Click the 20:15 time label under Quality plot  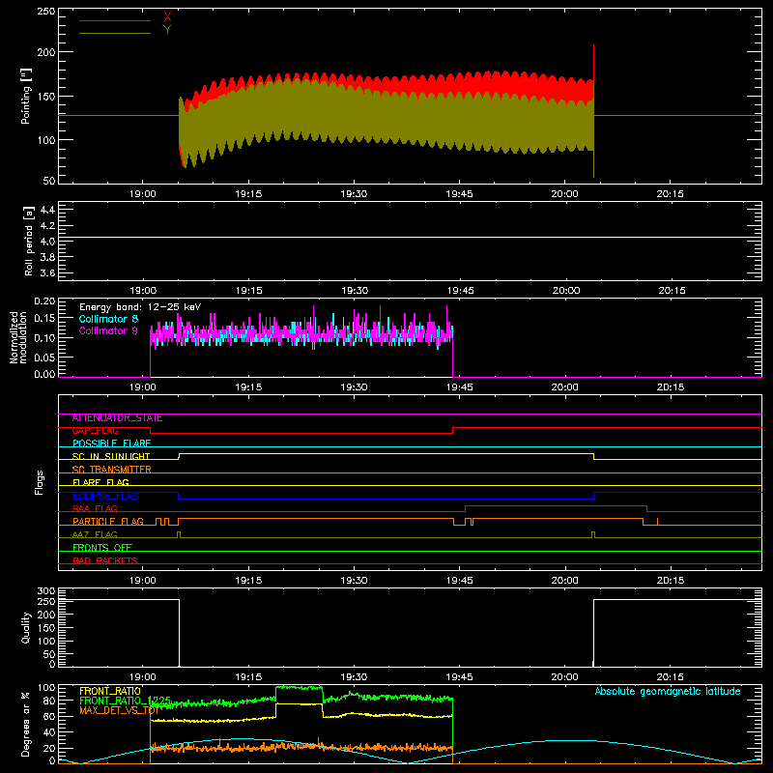(x=671, y=677)
